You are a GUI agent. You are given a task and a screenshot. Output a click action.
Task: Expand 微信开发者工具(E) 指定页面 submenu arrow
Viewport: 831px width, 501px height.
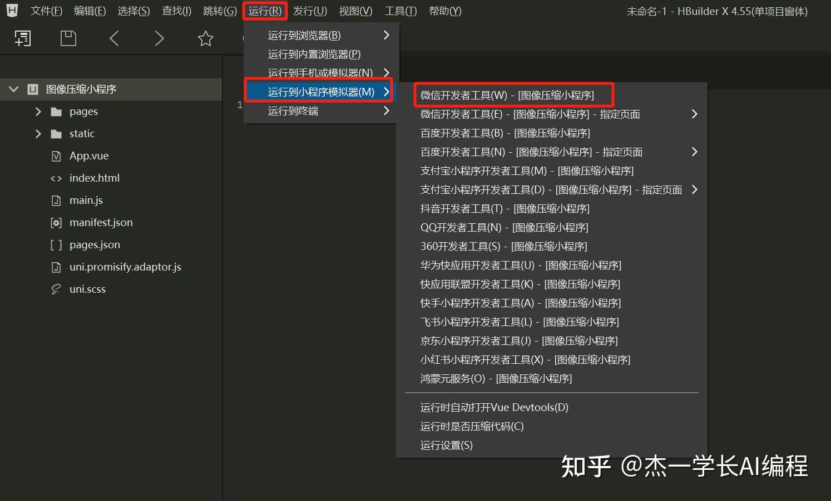tap(694, 114)
